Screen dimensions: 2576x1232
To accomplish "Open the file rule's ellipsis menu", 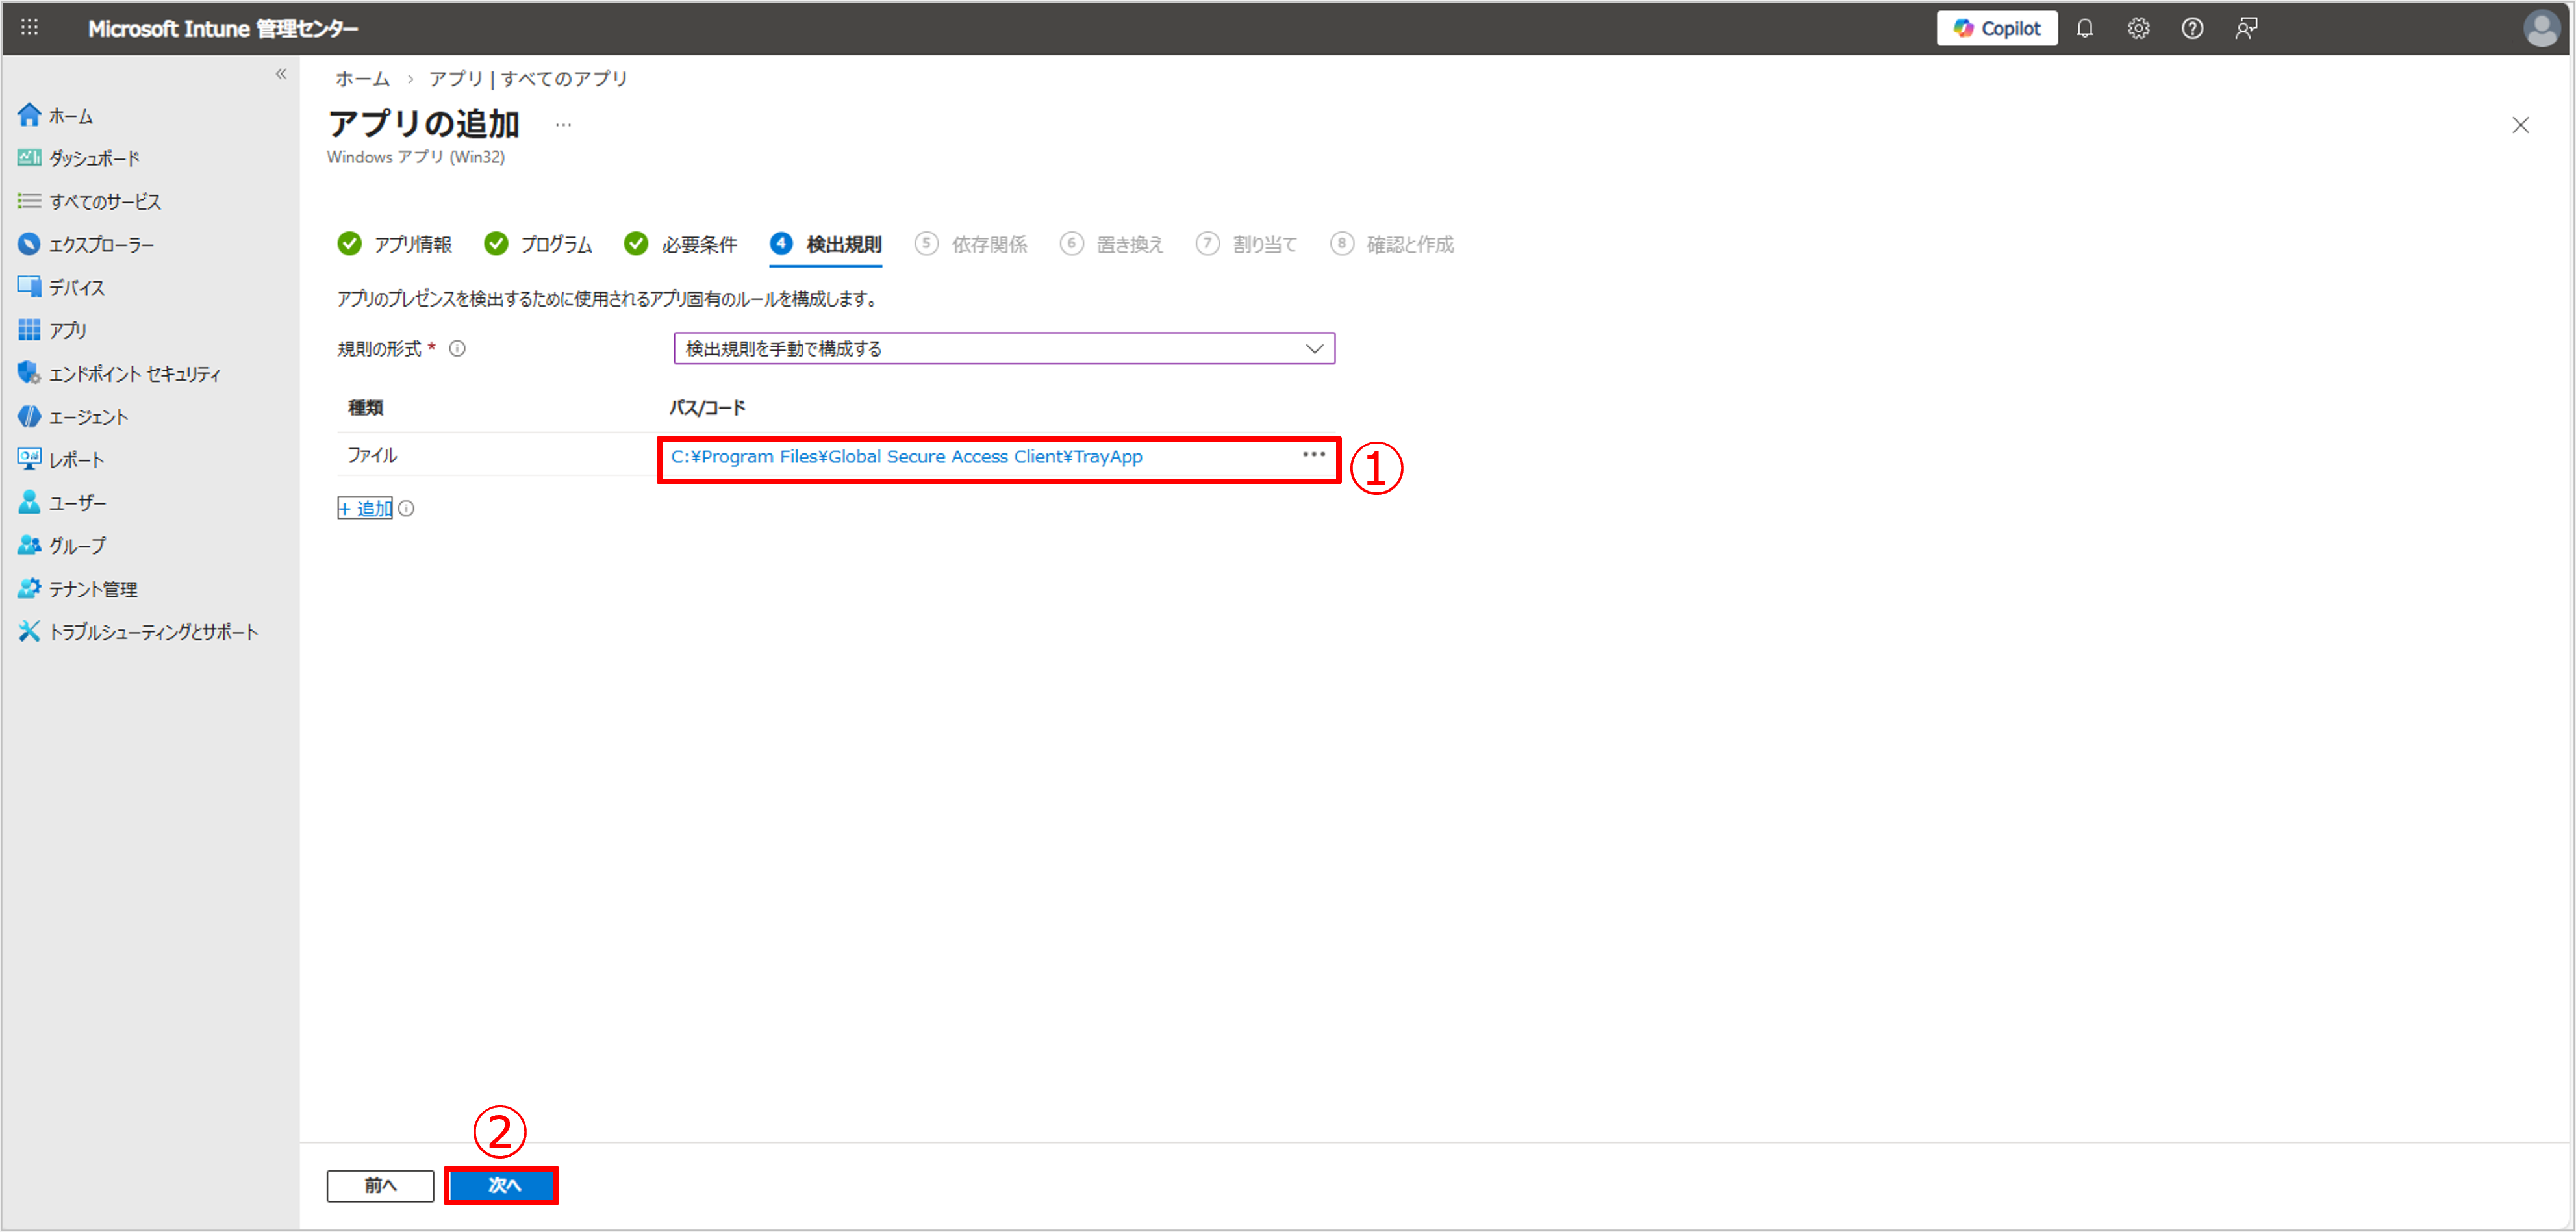I will tap(1313, 455).
